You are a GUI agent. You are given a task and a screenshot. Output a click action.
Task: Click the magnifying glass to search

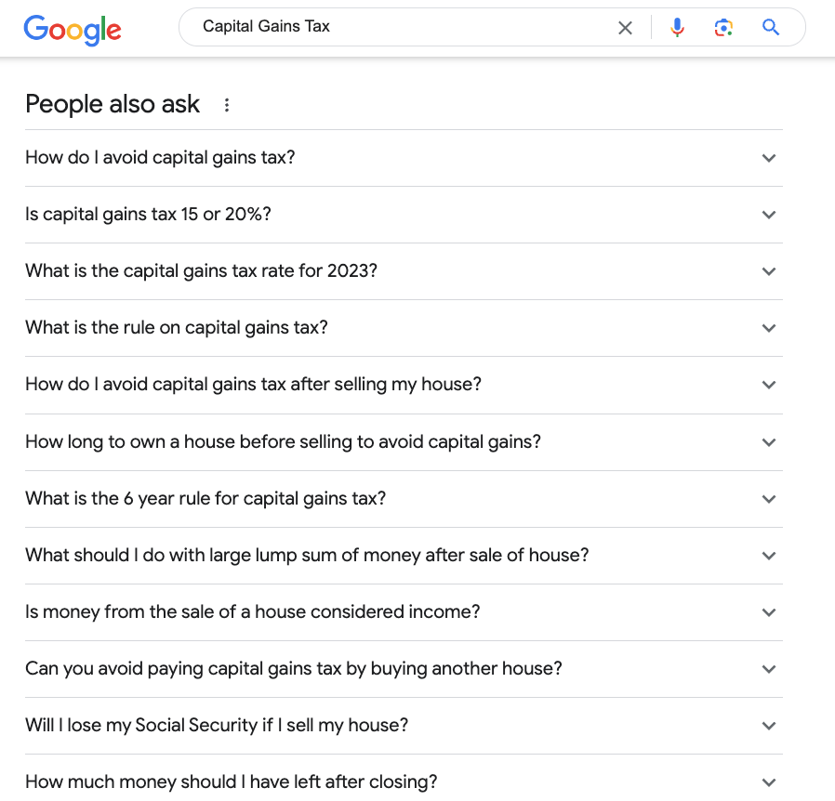[770, 27]
